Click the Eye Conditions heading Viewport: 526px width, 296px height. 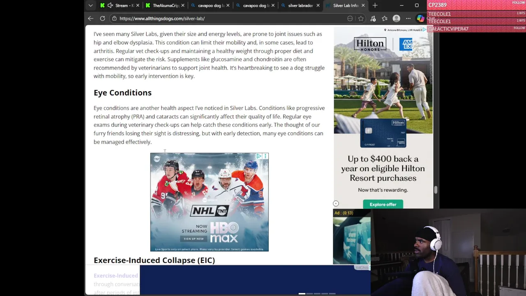(x=122, y=92)
